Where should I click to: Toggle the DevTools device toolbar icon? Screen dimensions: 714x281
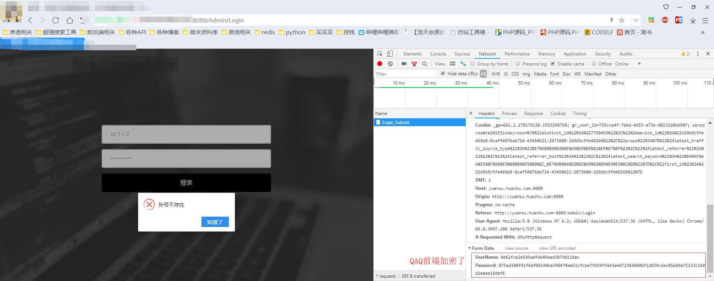(x=390, y=54)
